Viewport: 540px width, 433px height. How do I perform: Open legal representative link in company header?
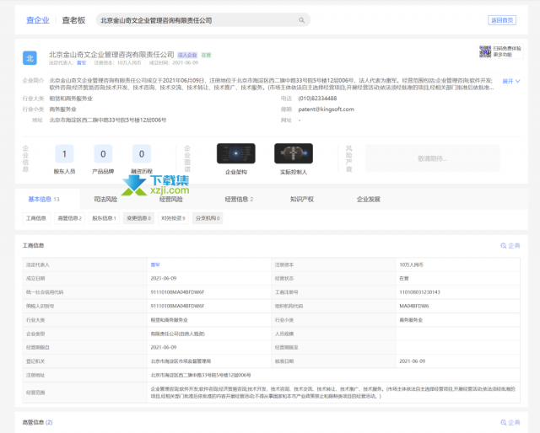pos(81,63)
